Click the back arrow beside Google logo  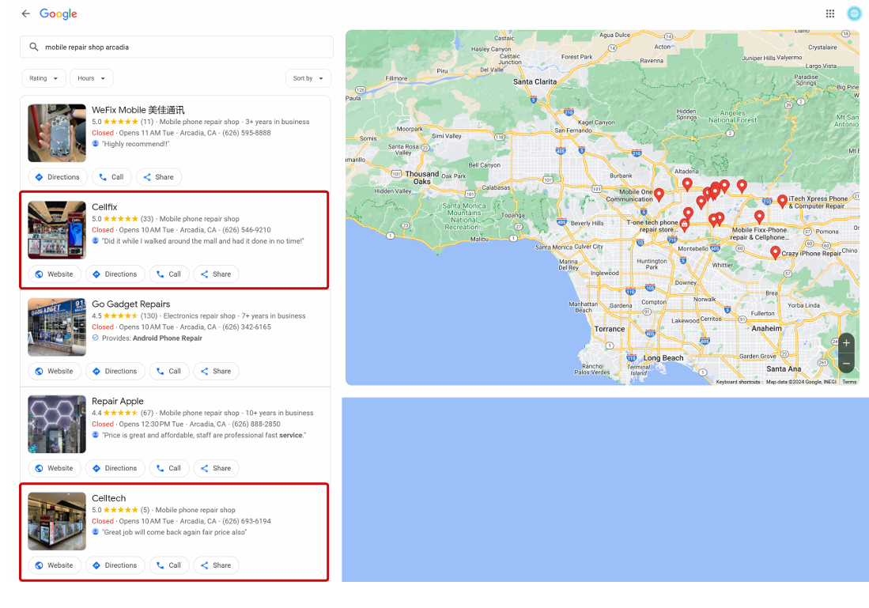coord(25,13)
